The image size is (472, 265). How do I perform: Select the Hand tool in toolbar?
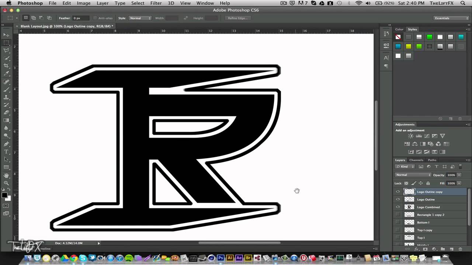click(x=6, y=175)
